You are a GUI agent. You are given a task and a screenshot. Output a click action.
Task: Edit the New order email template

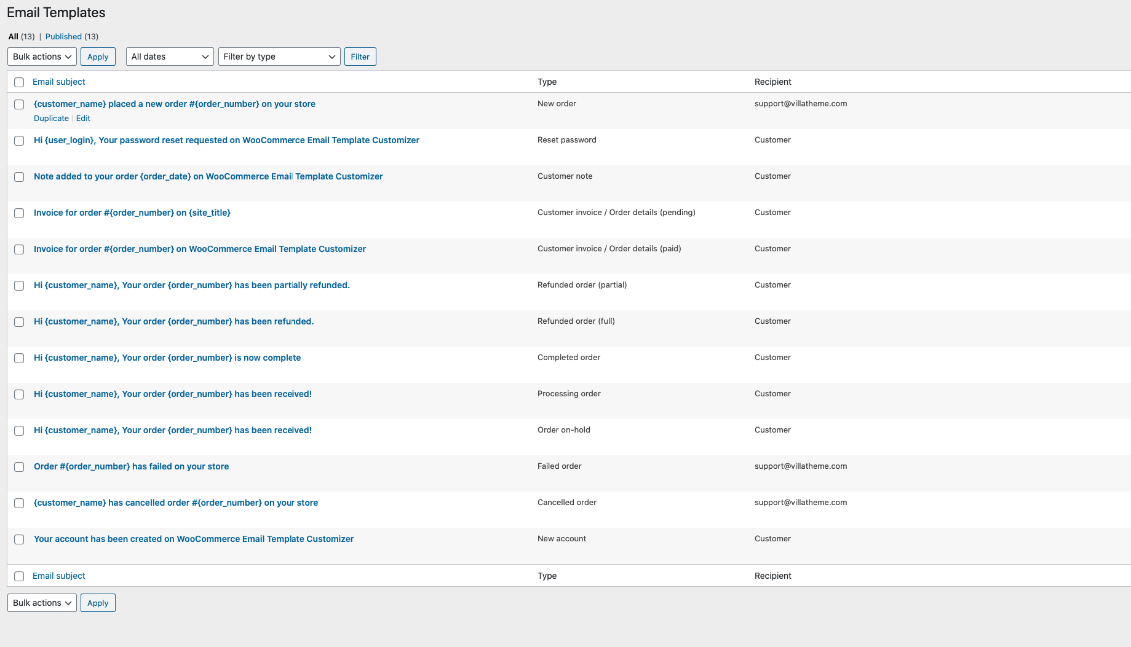click(83, 119)
